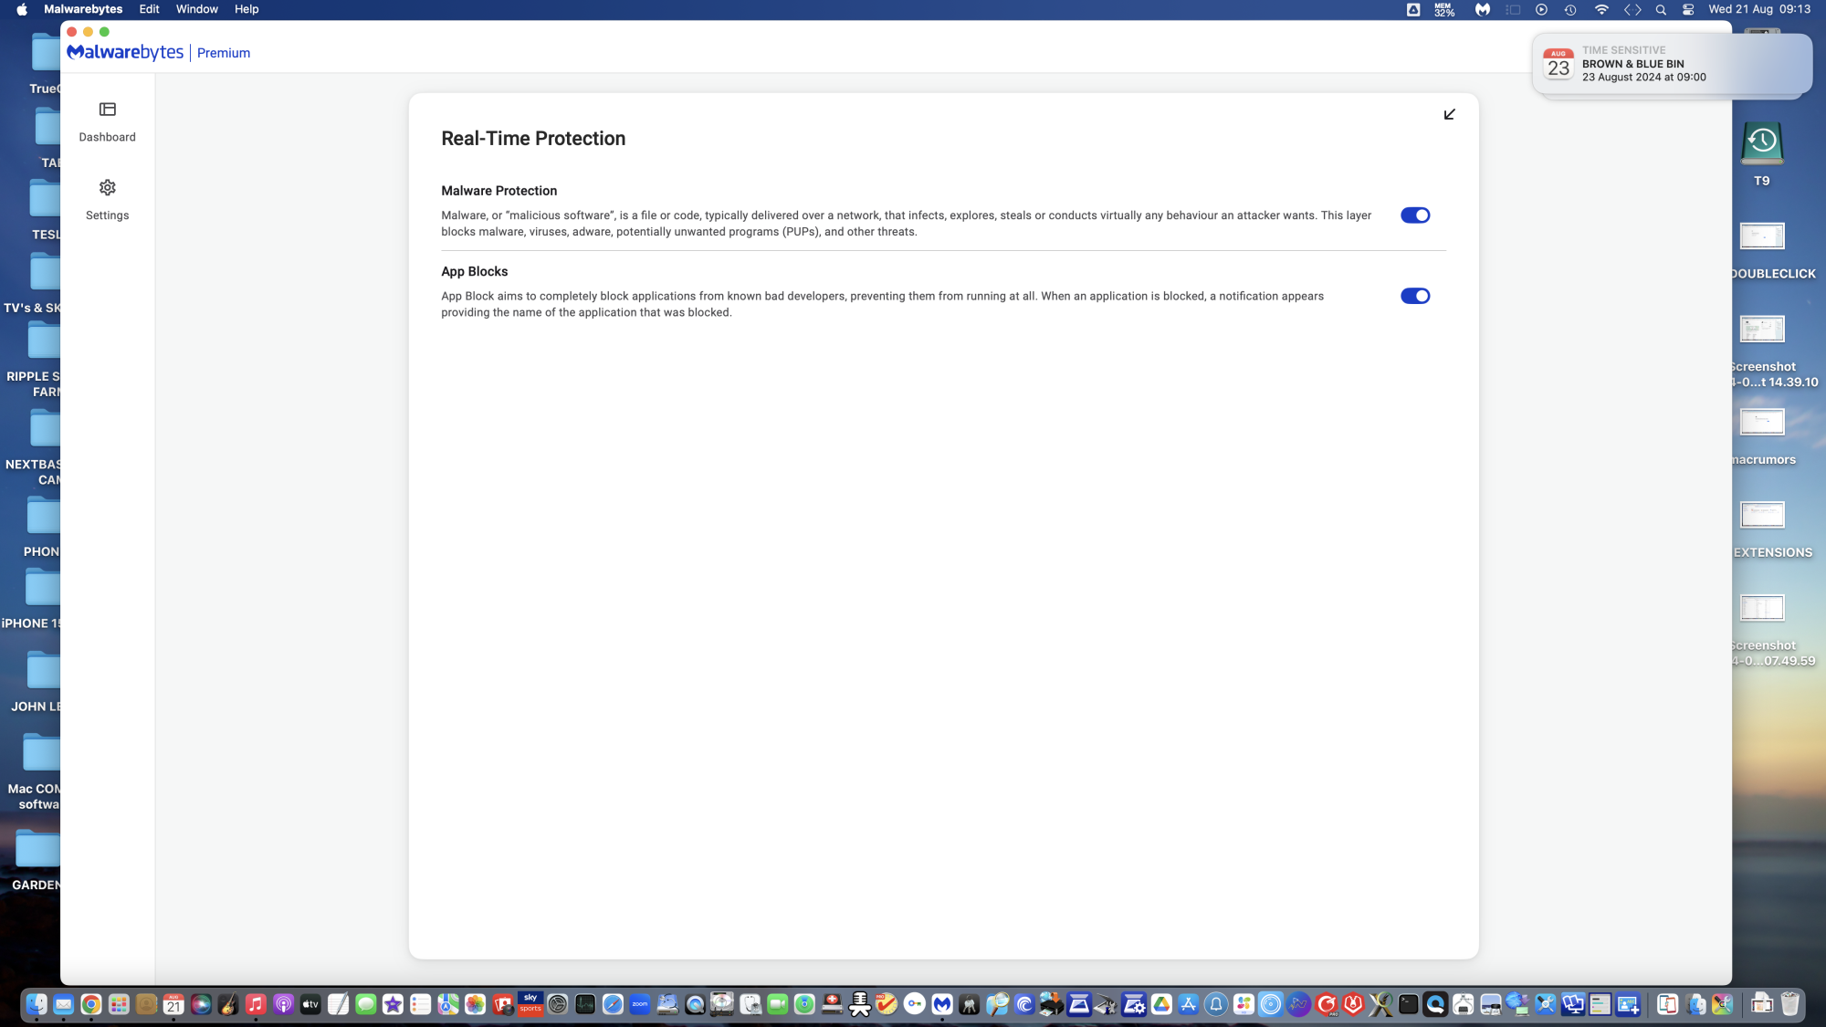1826x1027 pixels.
Task: Select the macrumors file on desktop
Action: (1762, 423)
